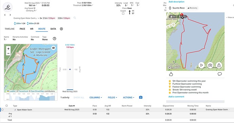Play the Suunto route animation
The image size is (234, 123).
pyautogui.click(x=201, y=65)
